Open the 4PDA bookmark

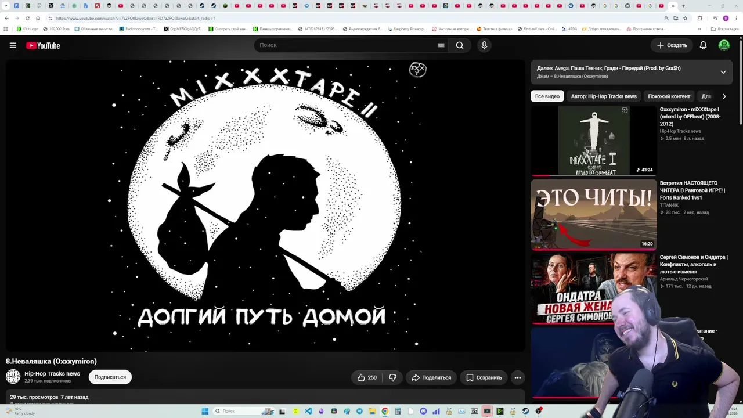[x=569, y=29]
